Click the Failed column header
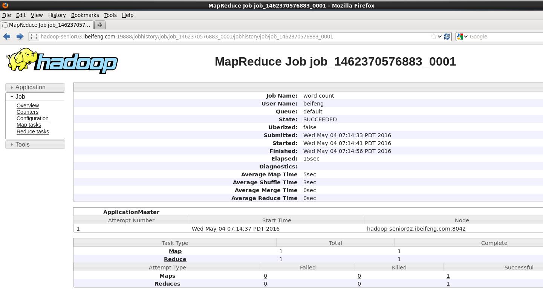The width and height of the screenshot is (543, 289). point(308,268)
